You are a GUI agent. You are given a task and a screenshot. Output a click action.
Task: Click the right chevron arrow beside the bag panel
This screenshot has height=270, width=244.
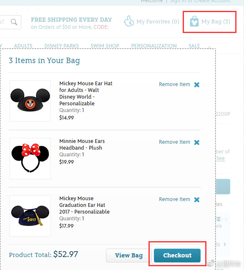point(225,245)
